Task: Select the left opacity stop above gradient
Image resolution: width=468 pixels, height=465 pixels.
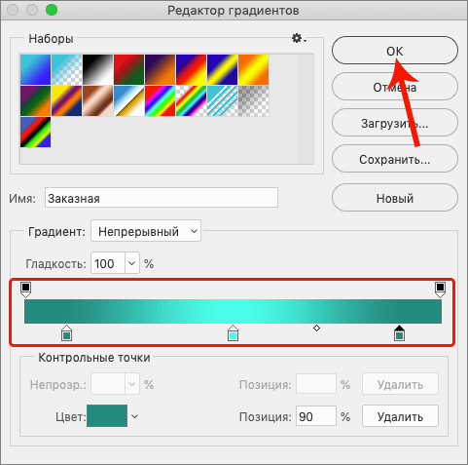Action: click(25, 290)
